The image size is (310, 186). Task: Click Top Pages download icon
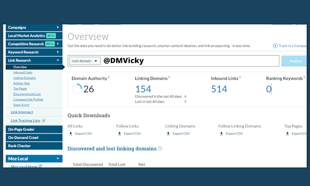[x=288, y=134]
